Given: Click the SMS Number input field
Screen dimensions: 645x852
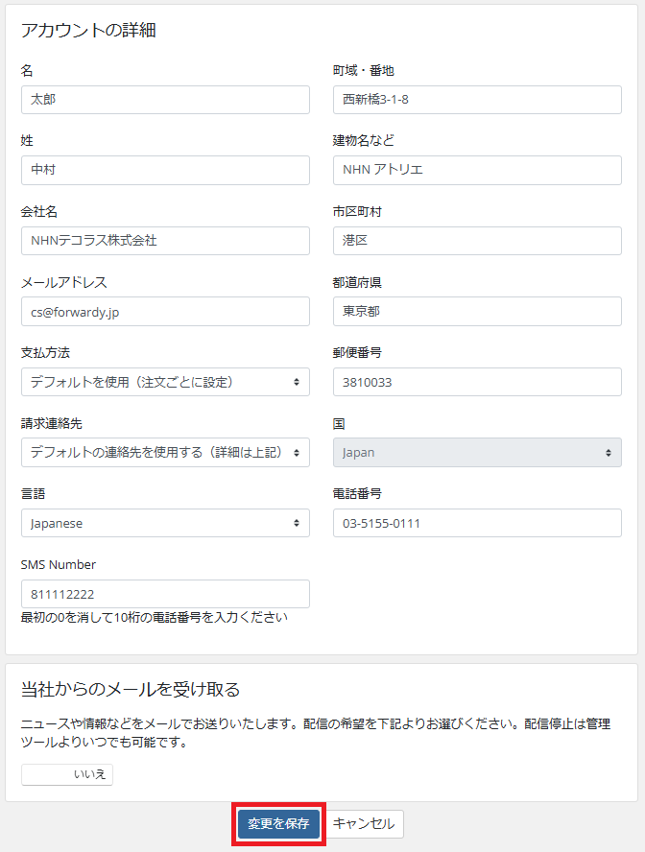Looking at the screenshot, I should click(x=165, y=594).
